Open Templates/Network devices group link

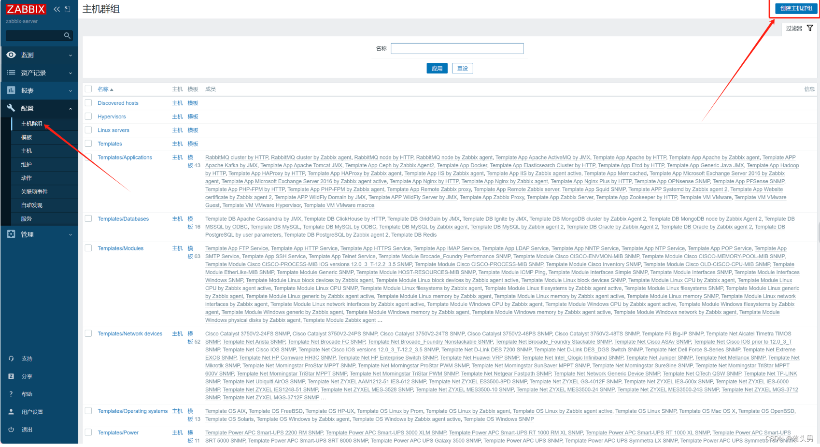click(x=130, y=333)
